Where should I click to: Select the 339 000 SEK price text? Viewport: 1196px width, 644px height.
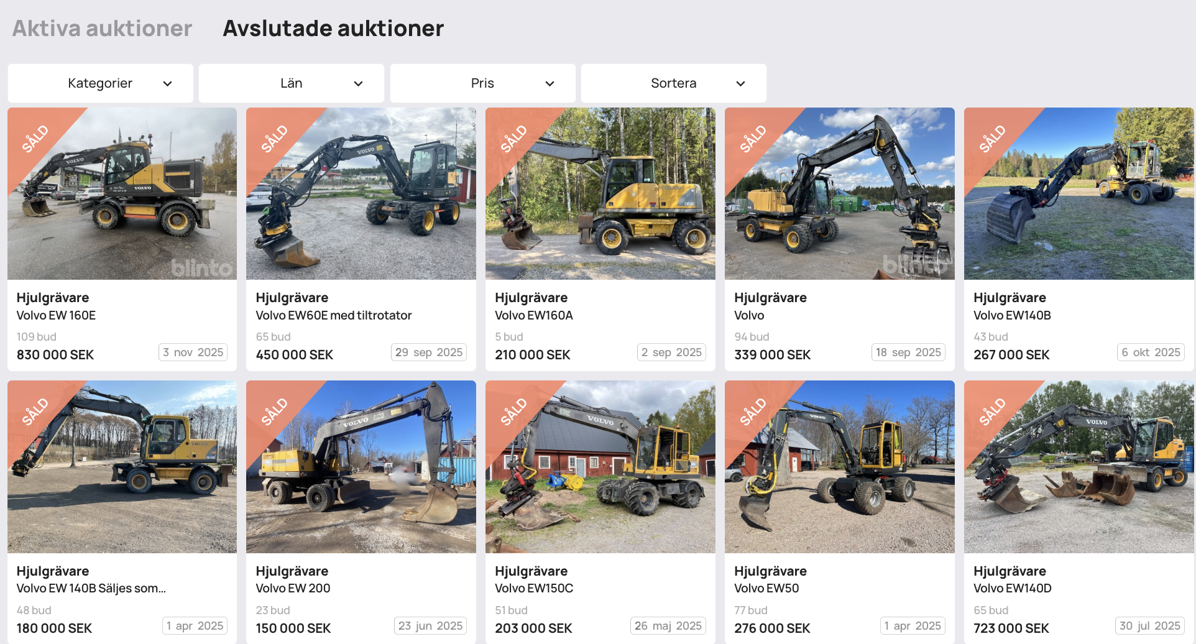click(772, 355)
